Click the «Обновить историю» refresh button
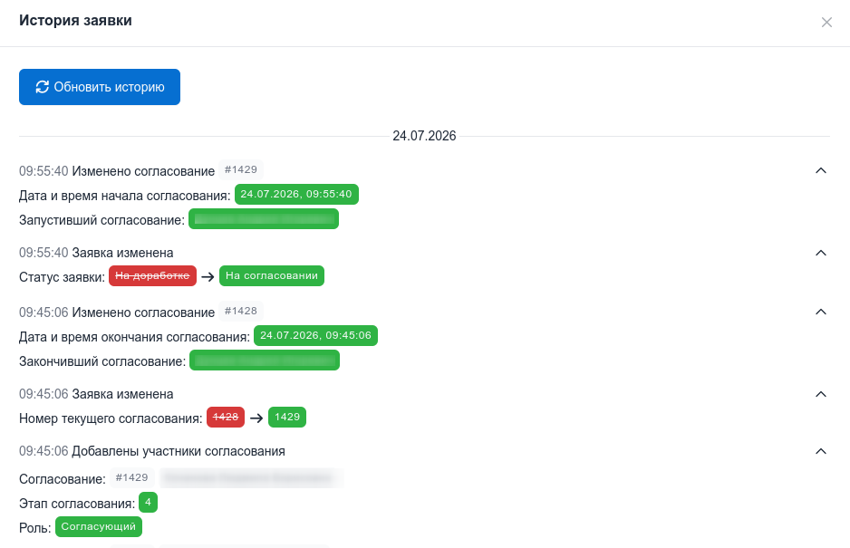The image size is (850, 548). click(100, 87)
